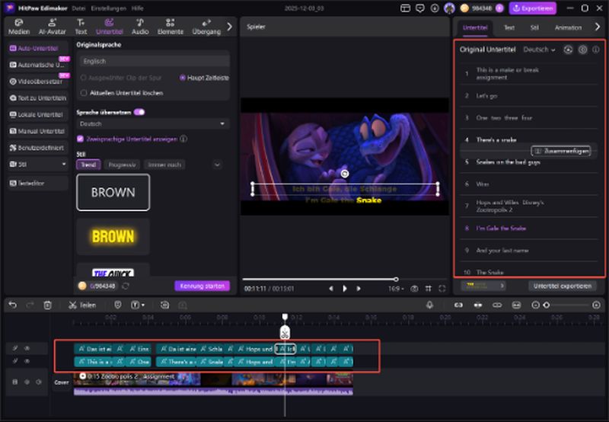The height and width of the screenshot is (422, 609).
Task: Click the microphone voice-over icon
Action: 430,305
